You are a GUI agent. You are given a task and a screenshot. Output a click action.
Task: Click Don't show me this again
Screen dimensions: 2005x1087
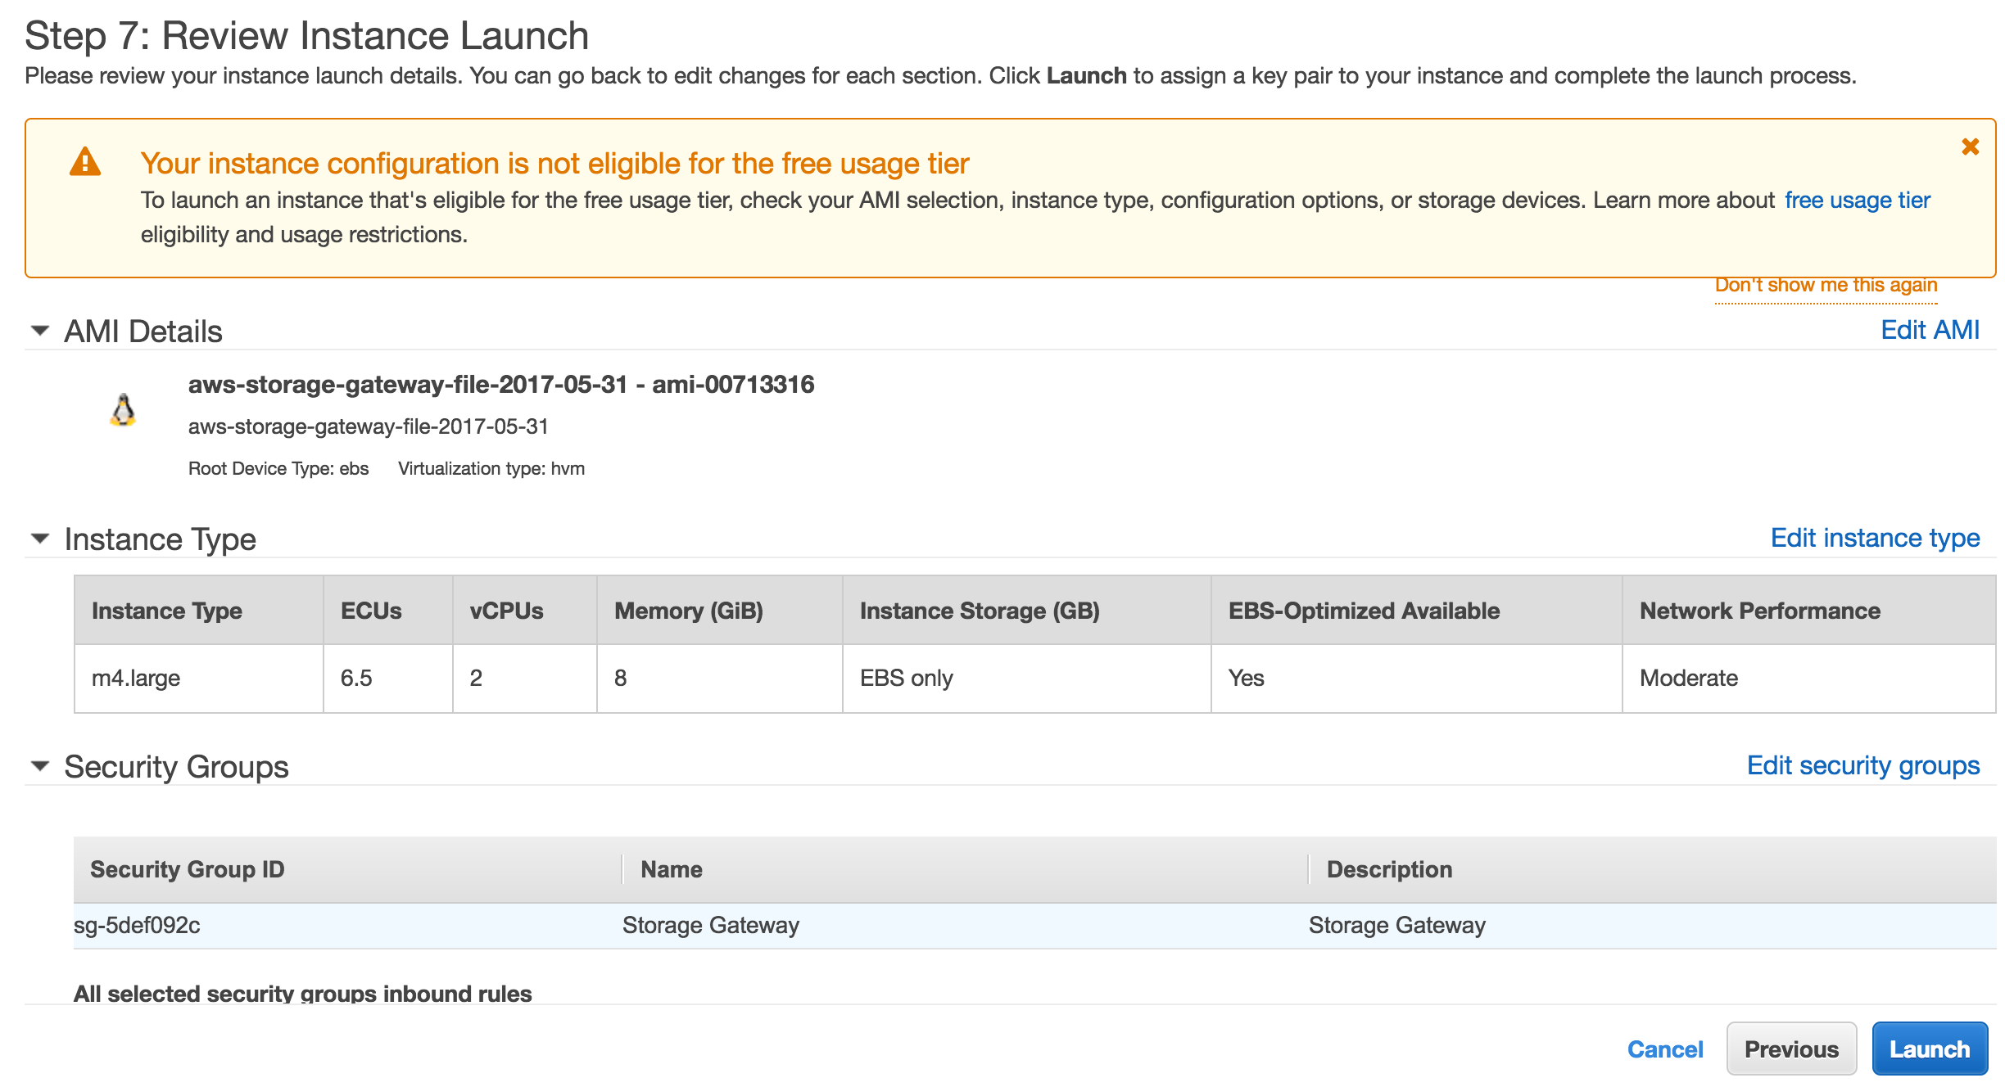click(x=1826, y=285)
